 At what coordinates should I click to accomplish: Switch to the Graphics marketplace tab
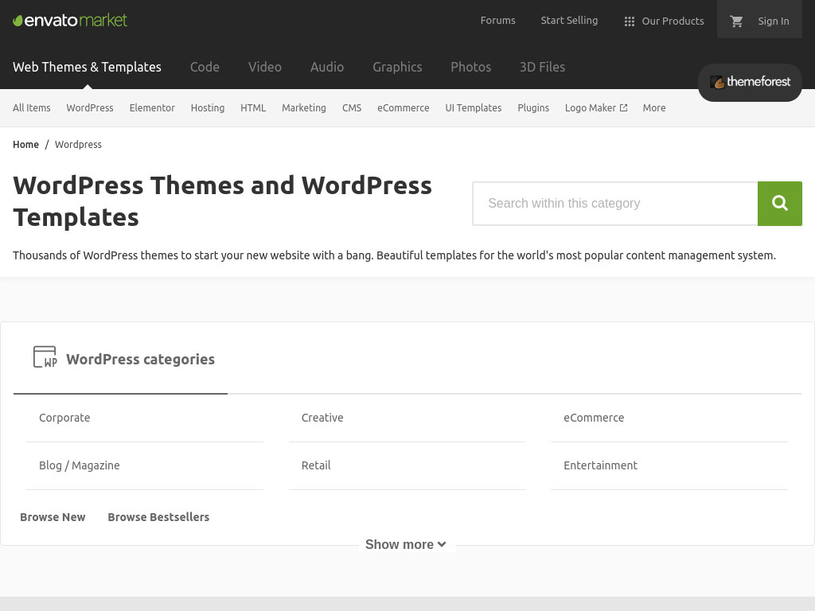[x=397, y=67]
